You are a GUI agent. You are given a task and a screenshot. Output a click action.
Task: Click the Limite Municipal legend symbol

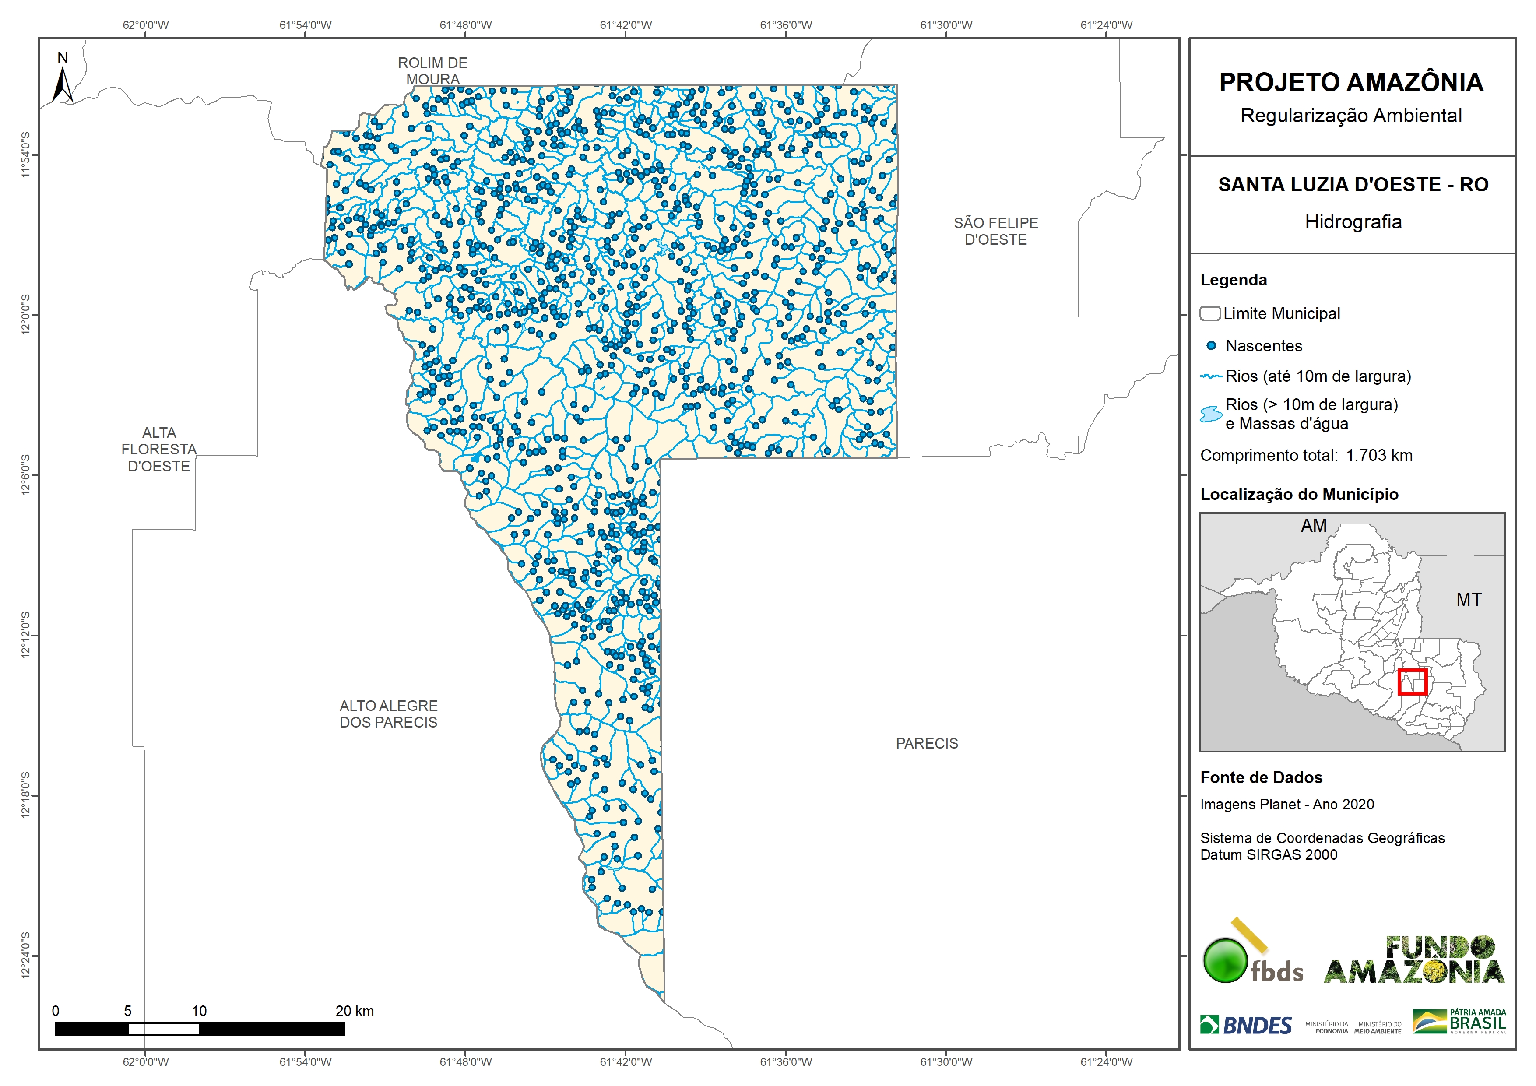pyautogui.click(x=1209, y=314)
